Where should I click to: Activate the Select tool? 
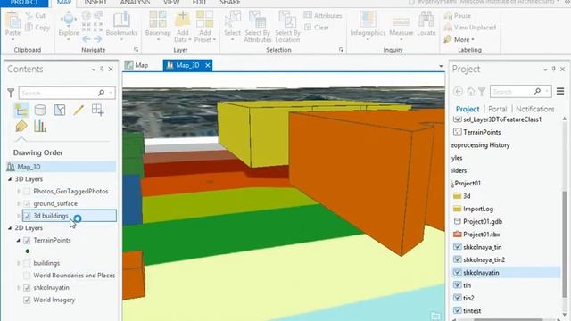(x=232, y=26)
